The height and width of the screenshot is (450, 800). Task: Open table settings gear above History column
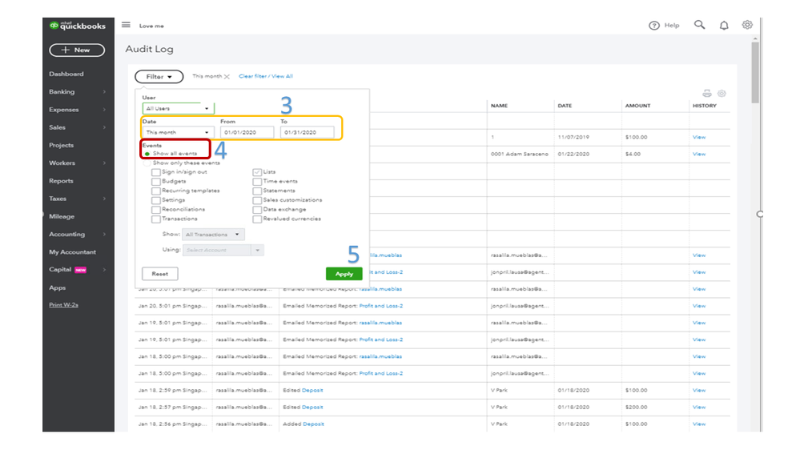[722, 94]
